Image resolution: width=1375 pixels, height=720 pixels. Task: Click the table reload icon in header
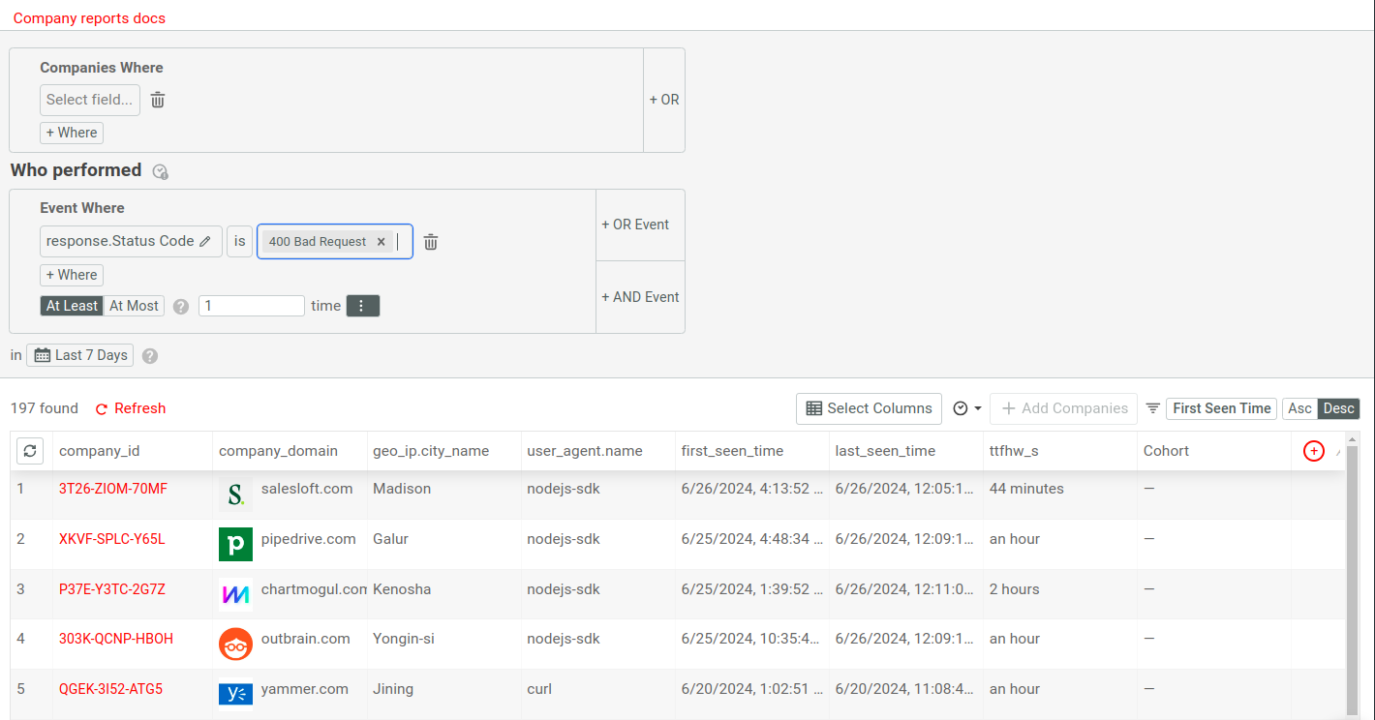(x=31, y=451)
